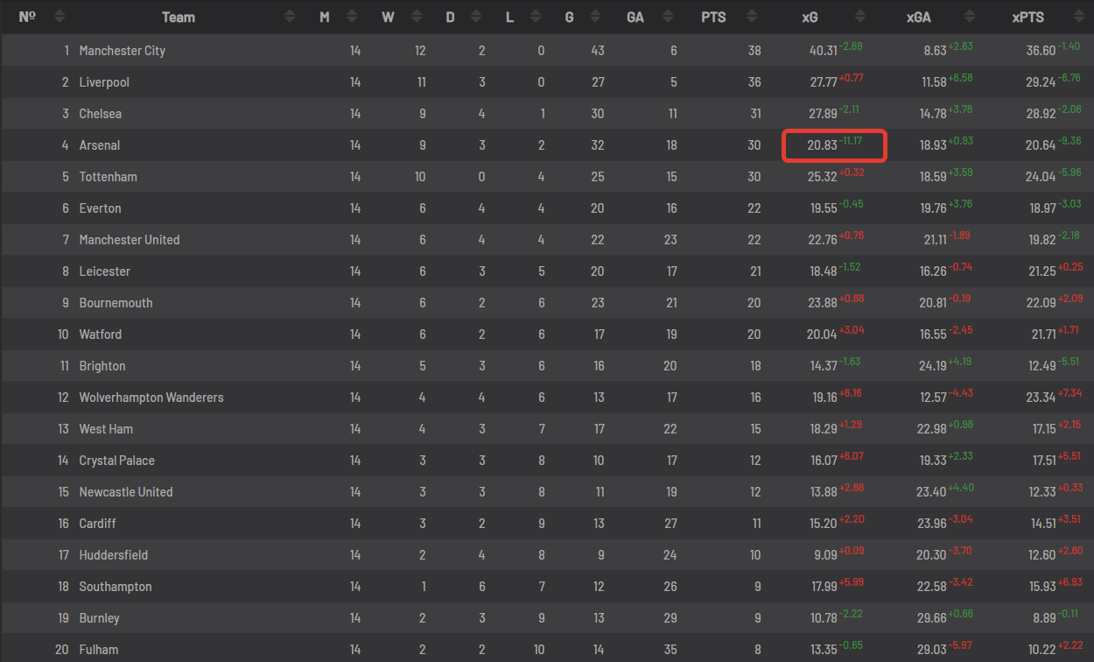Click the Tottenham team link
Viewport: 1094px width, 662px height.
[x=108, y=177]
